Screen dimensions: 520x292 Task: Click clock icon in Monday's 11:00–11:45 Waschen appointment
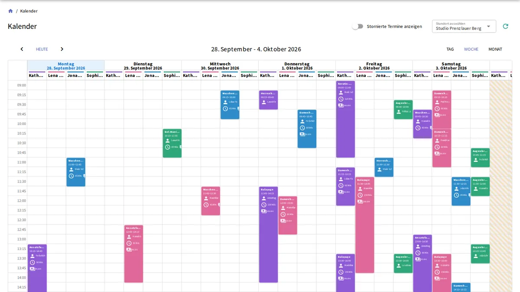tap(71, 176)
